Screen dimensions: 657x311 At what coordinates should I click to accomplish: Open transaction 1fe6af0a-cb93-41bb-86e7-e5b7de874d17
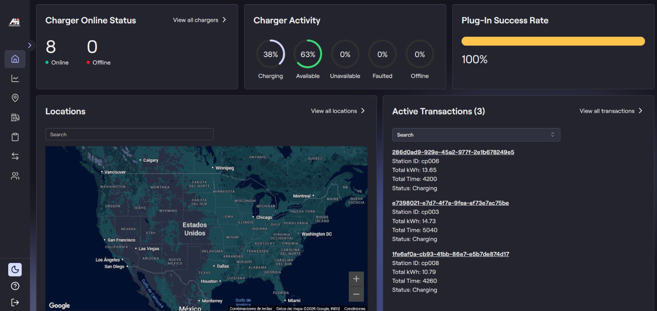[450, 254]
